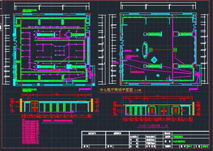This screenshot has height=151, width=213.
Task: Click the AL1 heading of the magenta cable list
Action: [24, 119]
